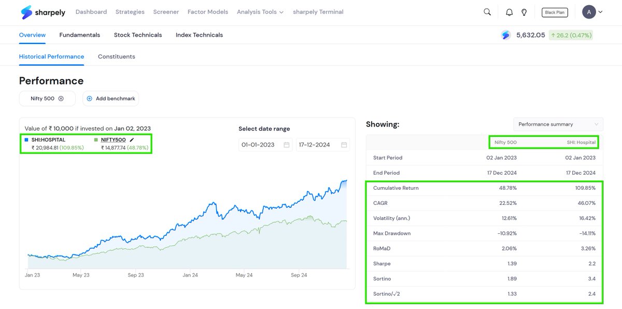Image resolution: width=622 pixels, height=309 pixels.
Task: Click the index value 5,632.05
Action: [x=531, y=35]
